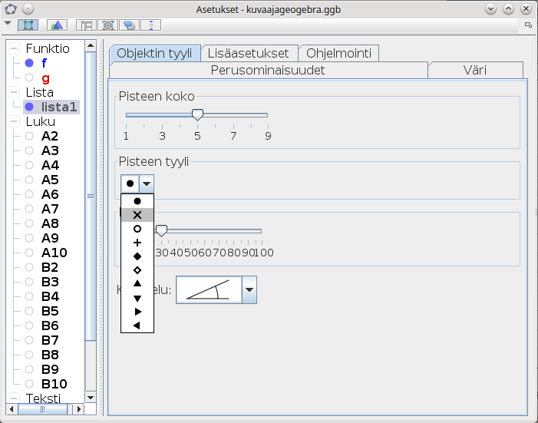Open the Väri tab

pyautogui.click(x=474, y=70)
